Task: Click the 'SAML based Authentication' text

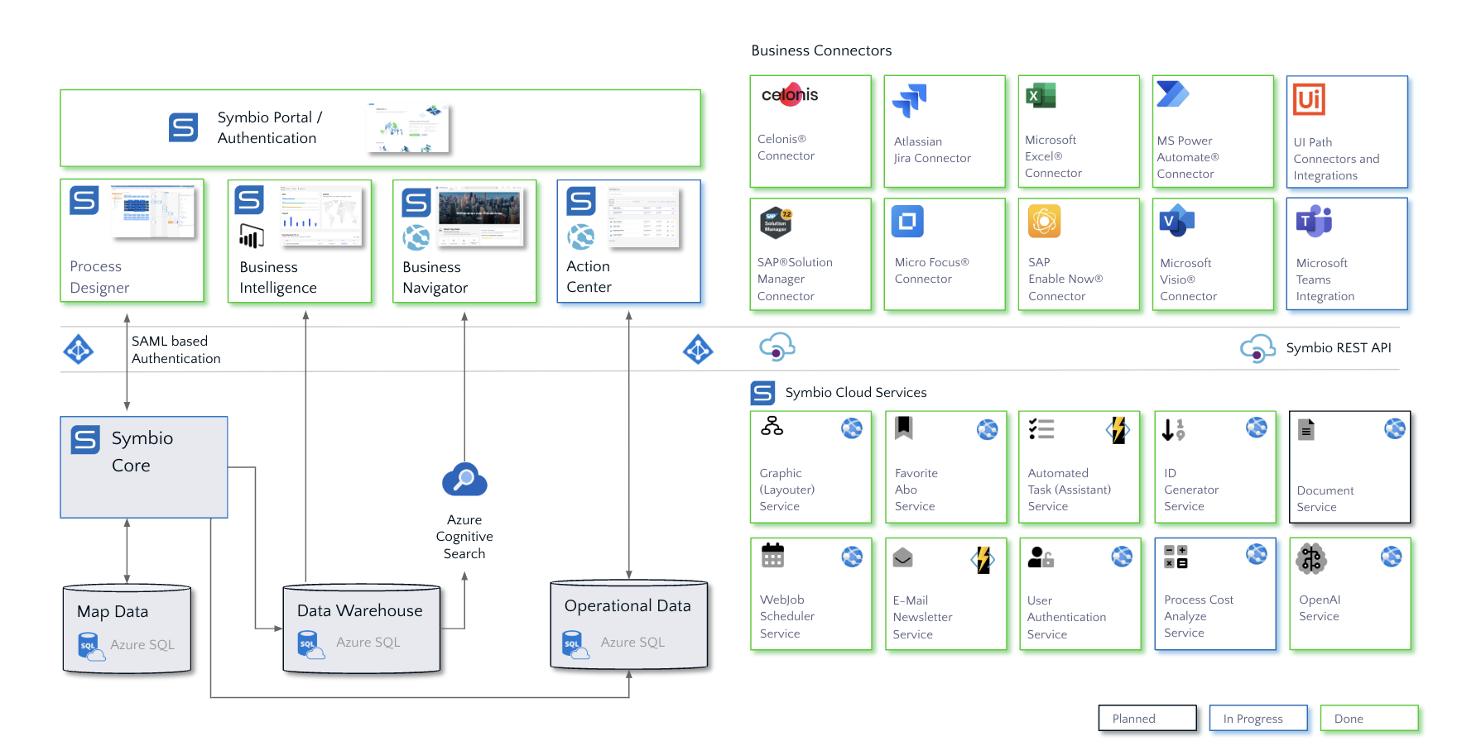Action: (176, 350)
